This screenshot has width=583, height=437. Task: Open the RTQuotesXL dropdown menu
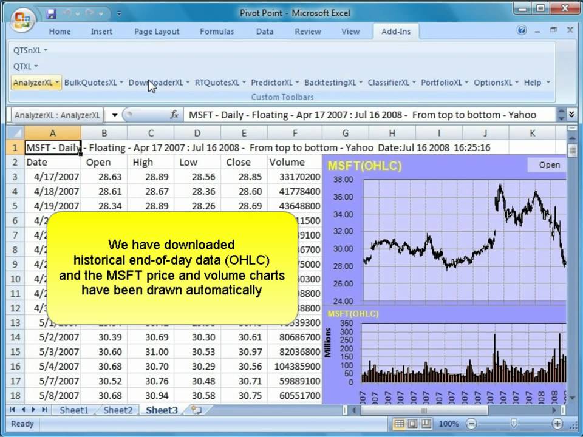[x=220, y=83]
